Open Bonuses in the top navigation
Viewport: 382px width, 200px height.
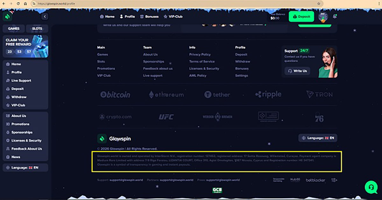(149, 17)
